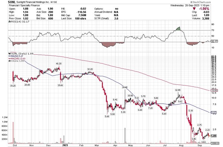Click the '19.20' low price label in October

(x=13, y=86)
